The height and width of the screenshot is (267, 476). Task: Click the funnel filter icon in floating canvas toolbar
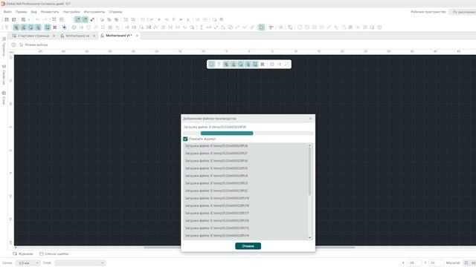pyautogui.click(x=219, y=65)
